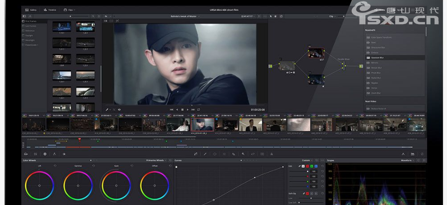Open the Clips dropdown in the top toolbar
This screenshot has height=205, width=447.
point(70,10)
